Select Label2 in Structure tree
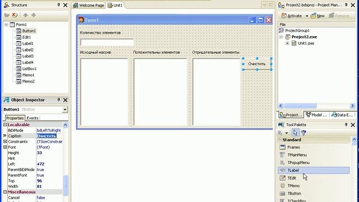The image size is (359, 202). tap(27, 50)
